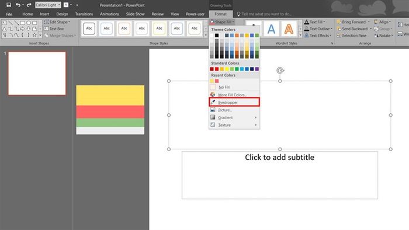Click the Redo icon in title bar
Viewport: 409px width, 230px height.
click(29, 5)
